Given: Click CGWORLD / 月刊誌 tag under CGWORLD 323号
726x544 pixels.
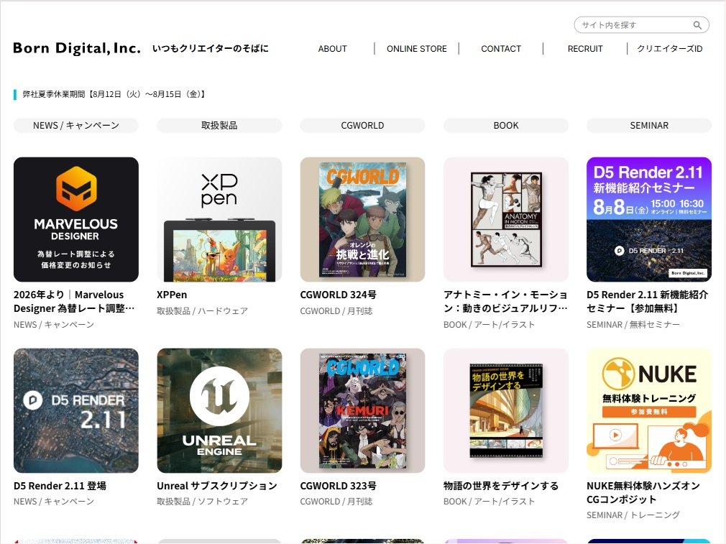Looking at the screenshot, I should (x=336, y=502).
